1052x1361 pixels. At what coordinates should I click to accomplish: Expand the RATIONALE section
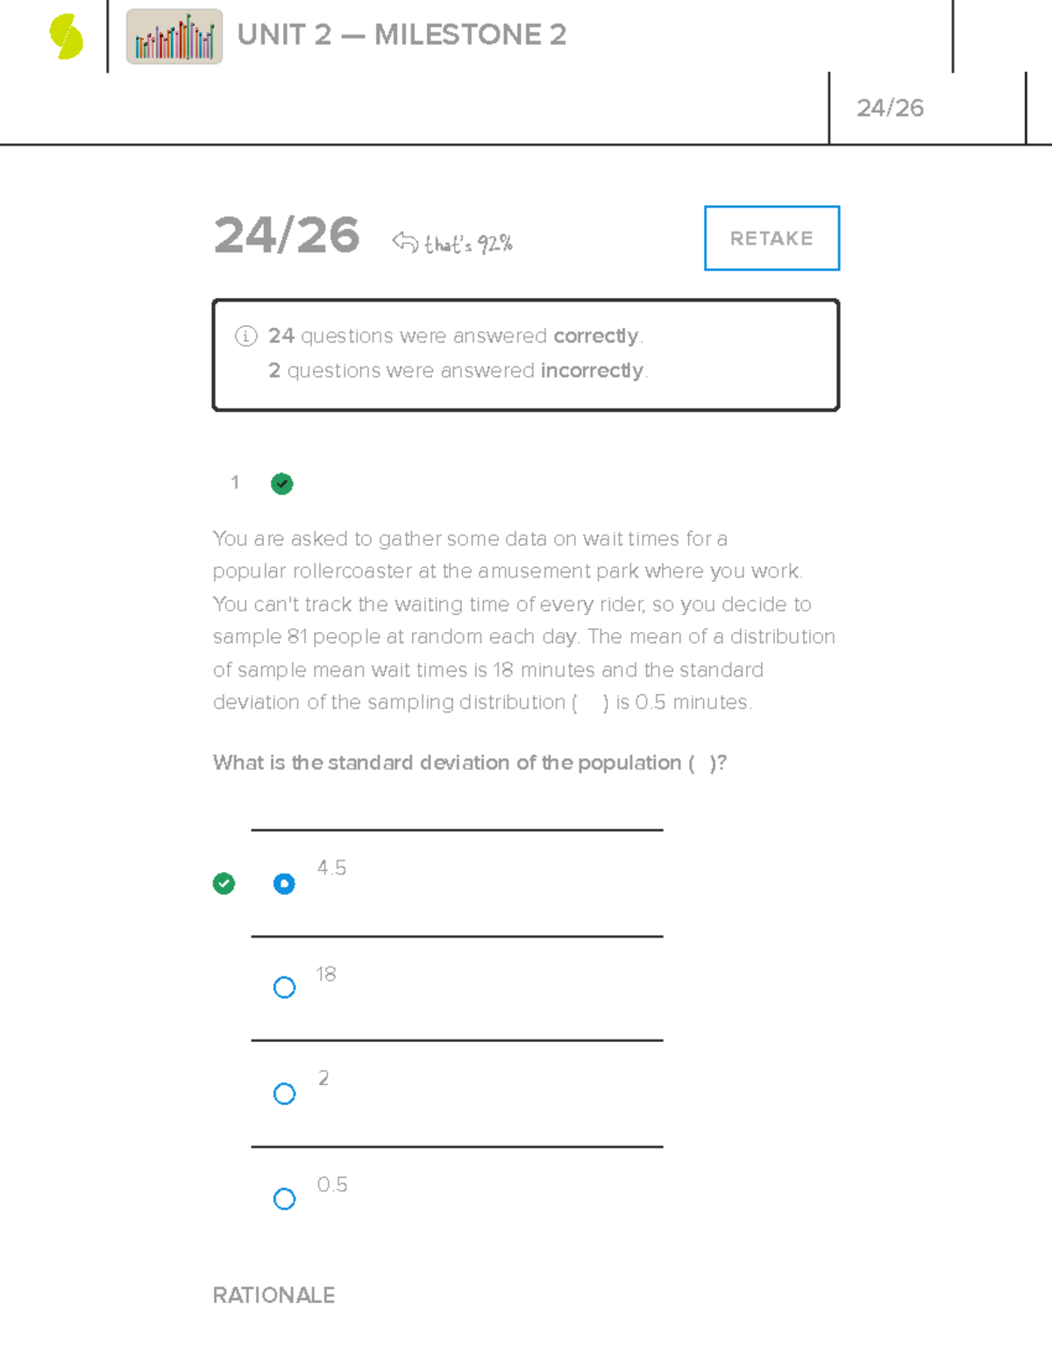[274, 1295]
